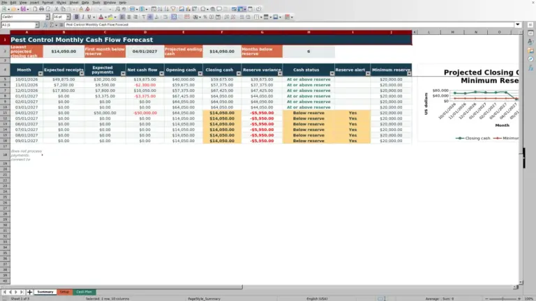Select the $14,050.00 lowest projected closing cell
The height and width of the screenshot is (301, 536).
[64, 51]
